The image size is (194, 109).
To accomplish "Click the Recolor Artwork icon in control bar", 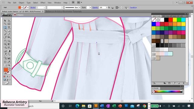I will [x=112, y=8].
